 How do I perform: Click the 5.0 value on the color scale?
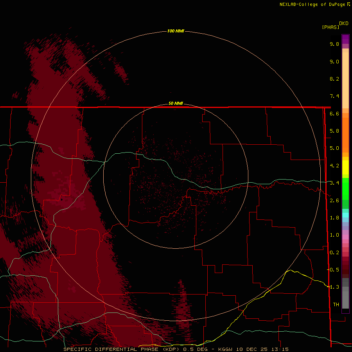(x=334, y=148)
